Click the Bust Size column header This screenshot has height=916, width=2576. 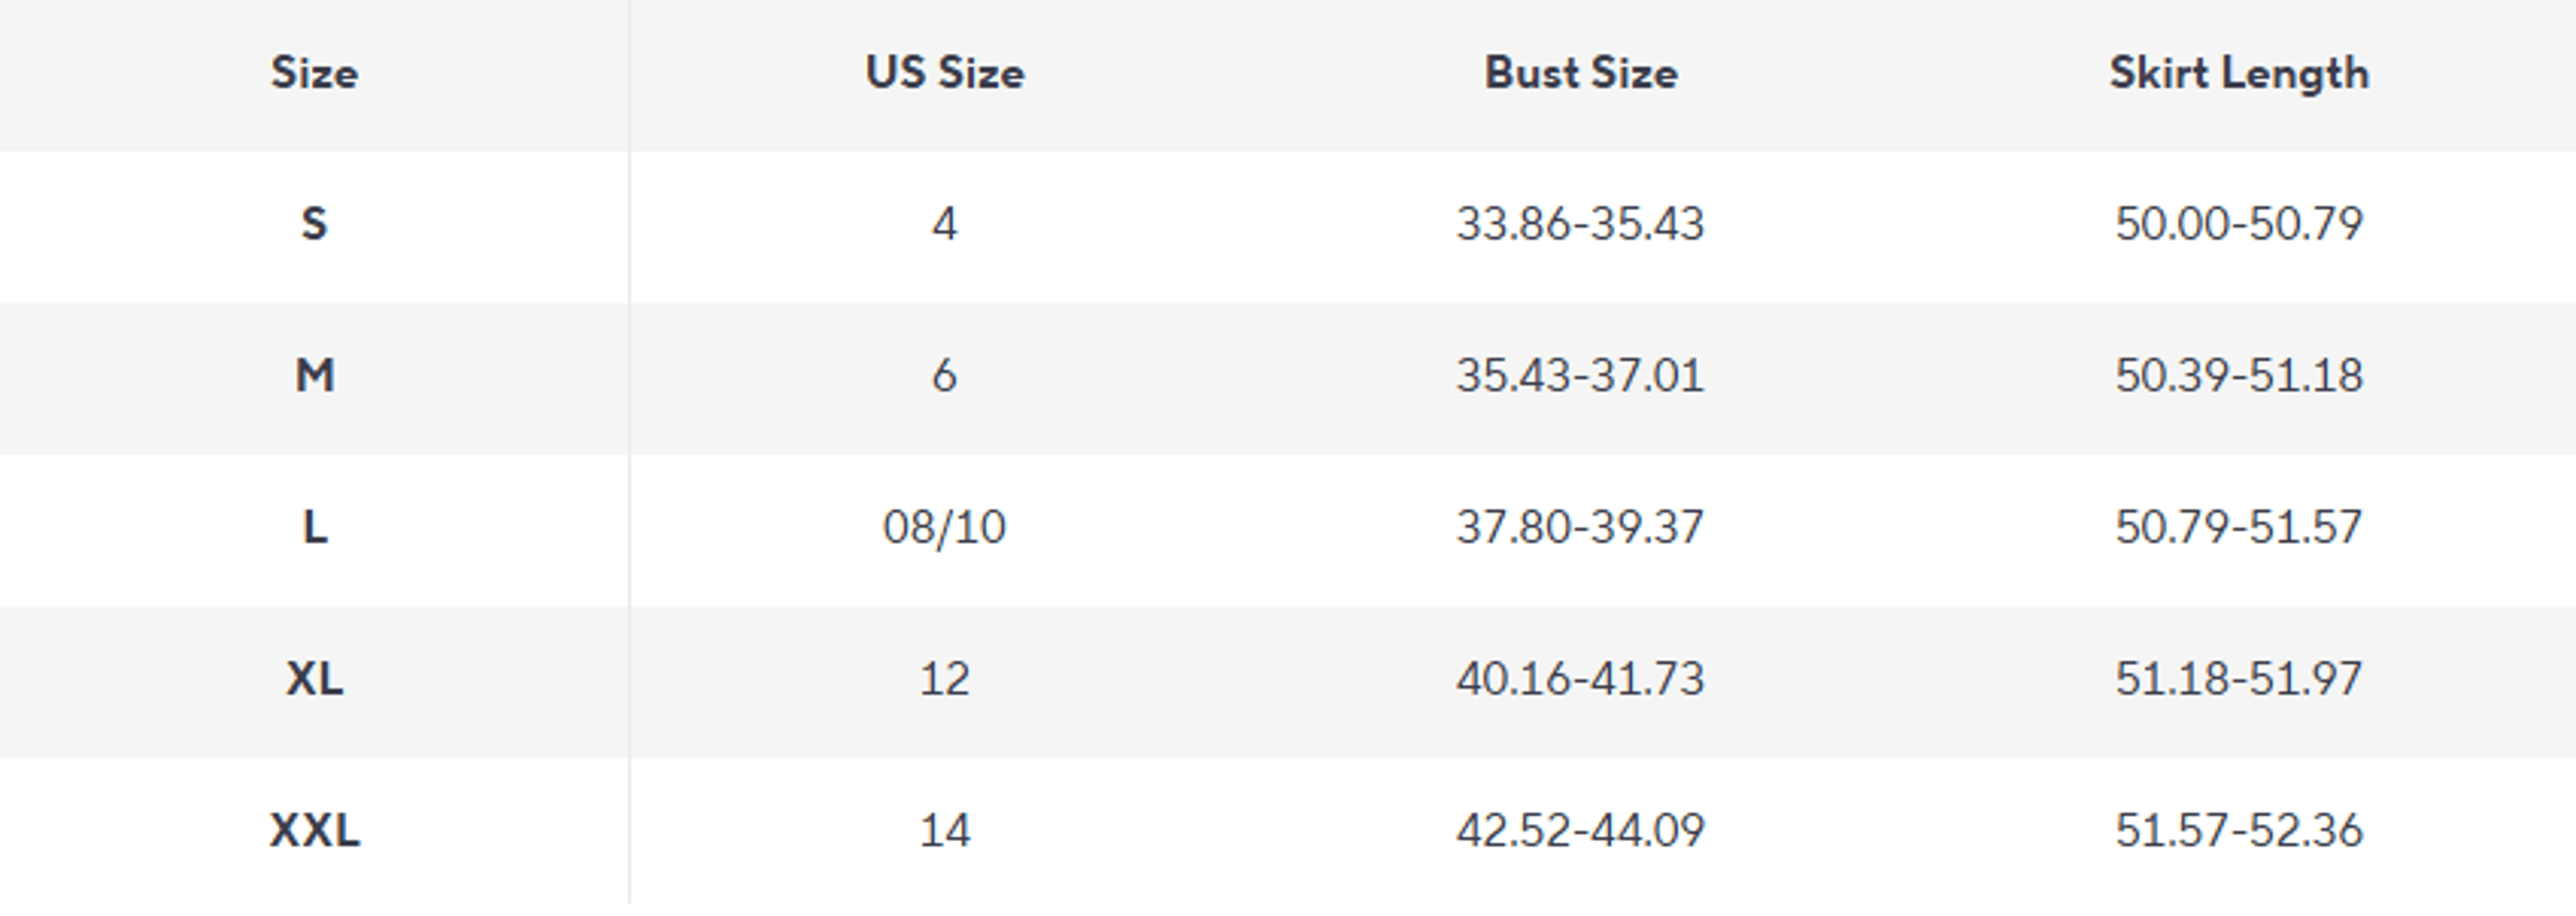coord(1581,73)
